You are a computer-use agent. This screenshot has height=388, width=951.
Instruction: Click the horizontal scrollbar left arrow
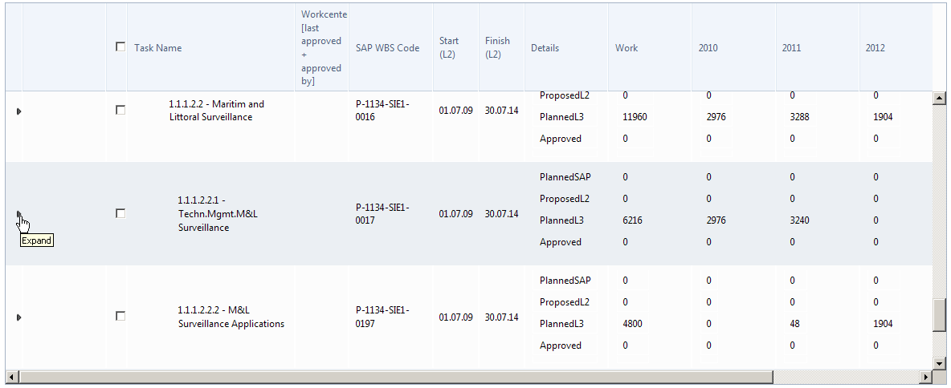pos(10,377)
